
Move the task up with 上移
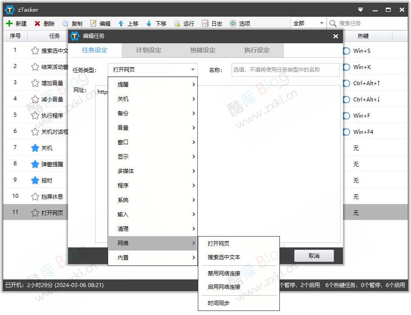128,23
